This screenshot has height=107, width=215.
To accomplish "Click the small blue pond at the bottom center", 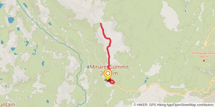I will [48, 101].
